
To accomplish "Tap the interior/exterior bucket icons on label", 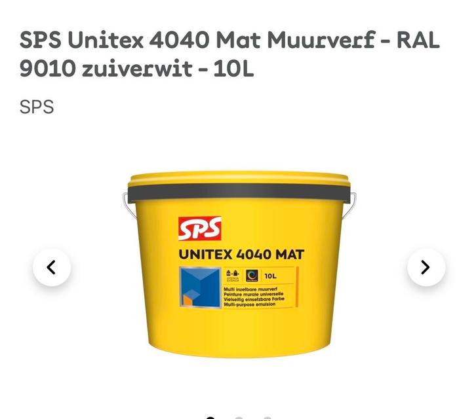I will point(233,276).
